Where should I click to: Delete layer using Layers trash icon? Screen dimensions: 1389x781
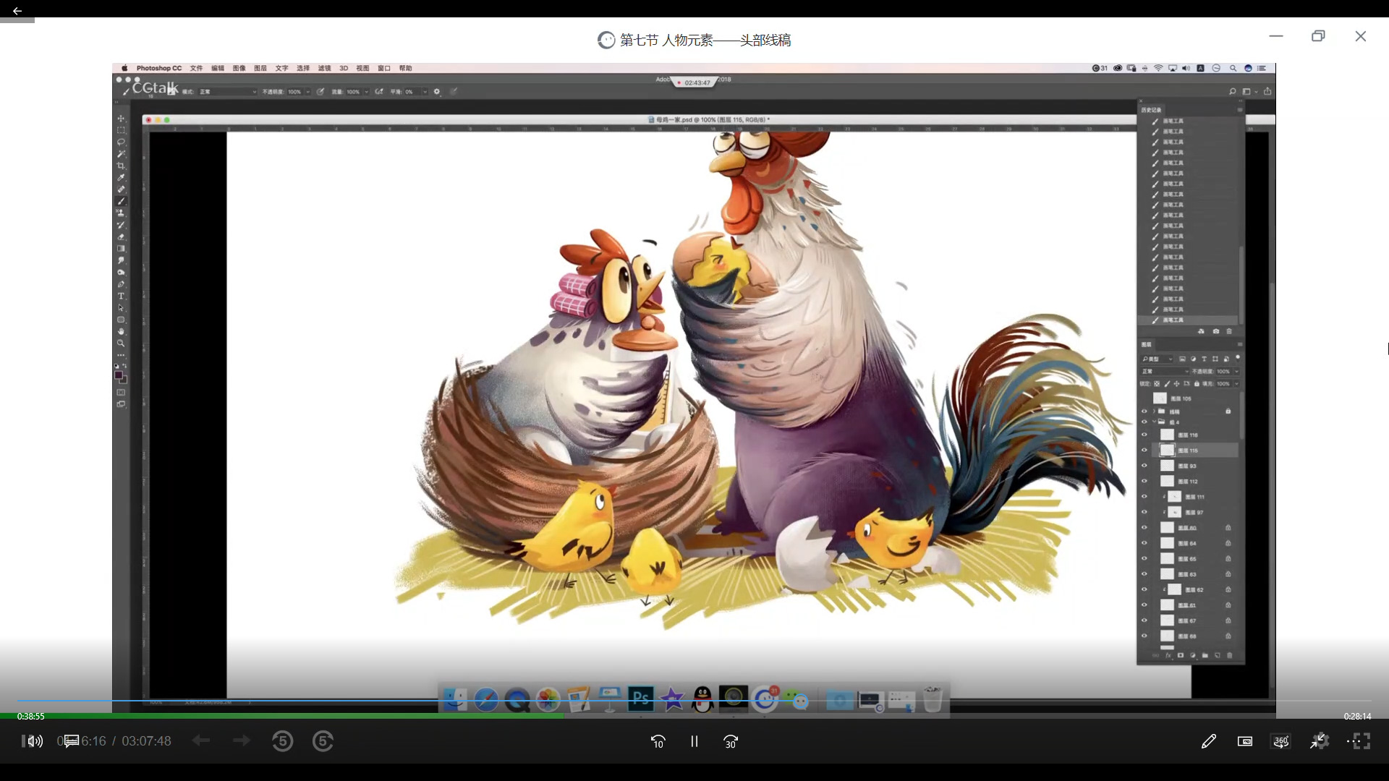(1229, 655)
